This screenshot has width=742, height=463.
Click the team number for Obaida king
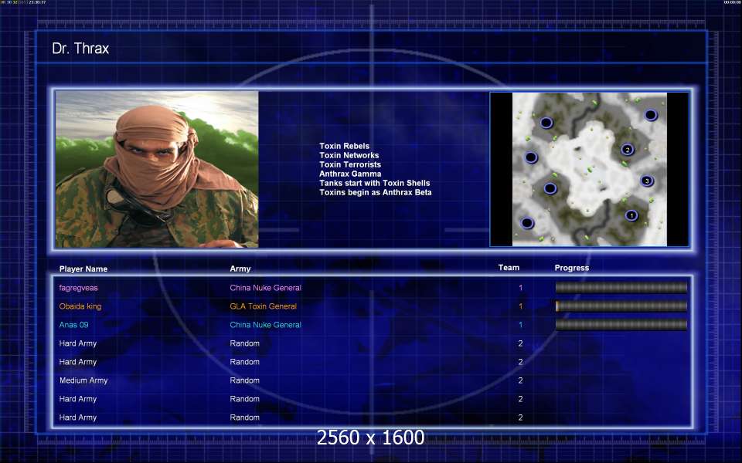click(520, 306)
